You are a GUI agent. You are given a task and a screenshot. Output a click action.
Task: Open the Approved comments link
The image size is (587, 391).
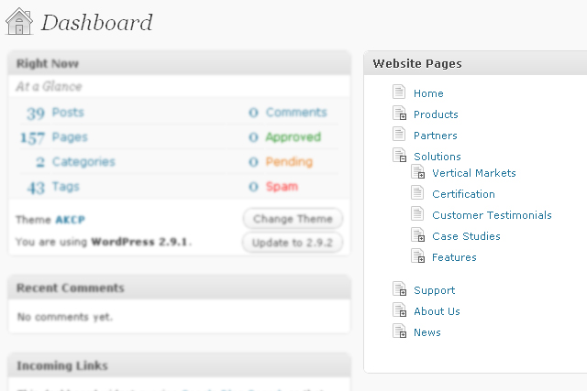tap(293, 137)
